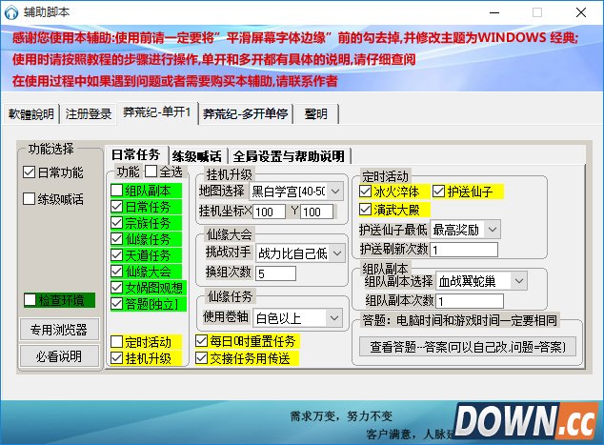Open the 地图选择 dropdown showing 黑白学宫
The width and height of the screenshot is (604, 445).
[297, 192]
